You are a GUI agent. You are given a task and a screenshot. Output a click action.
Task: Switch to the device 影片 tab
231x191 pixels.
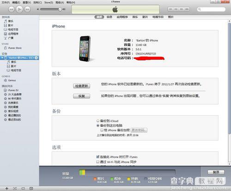(145, 17)
